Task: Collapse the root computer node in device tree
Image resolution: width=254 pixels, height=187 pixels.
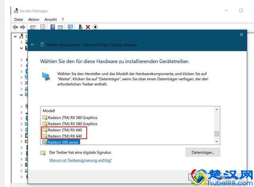Action: [x=15, y=37]
